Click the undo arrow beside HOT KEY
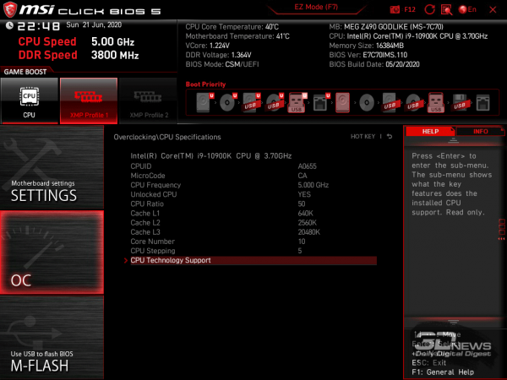 tap(390, 136)
